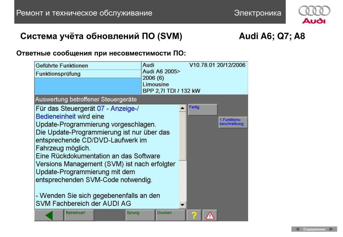The image size is (343, 237).
Task: Open 1.Funktionsbeschreibung button
Action: (233, 122)
